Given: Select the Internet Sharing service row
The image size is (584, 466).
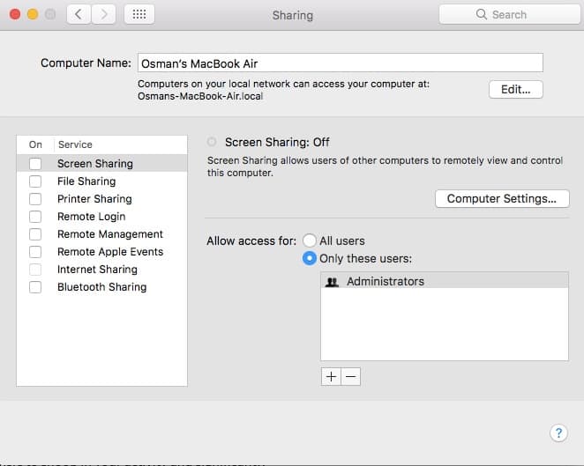Looking at the screenshot, I should [101, 270].
